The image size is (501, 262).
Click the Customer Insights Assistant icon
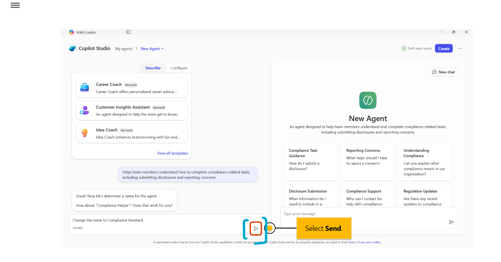tap(85, 111)
